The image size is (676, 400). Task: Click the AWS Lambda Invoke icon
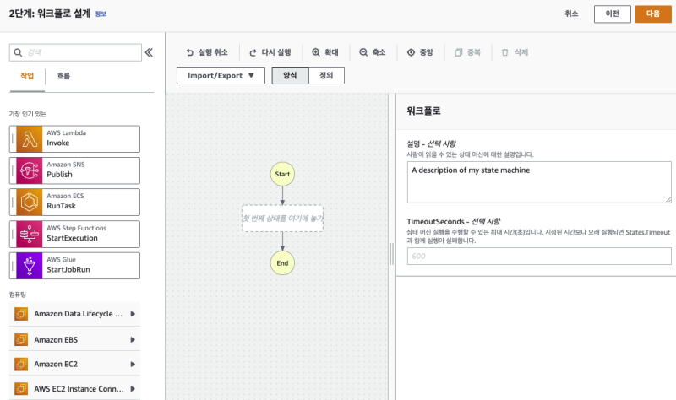[x=30, y=139]
